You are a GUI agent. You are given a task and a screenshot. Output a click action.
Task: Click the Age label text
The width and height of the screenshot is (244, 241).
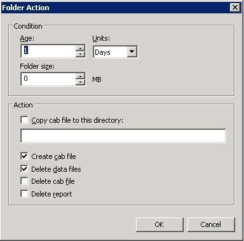27,39
